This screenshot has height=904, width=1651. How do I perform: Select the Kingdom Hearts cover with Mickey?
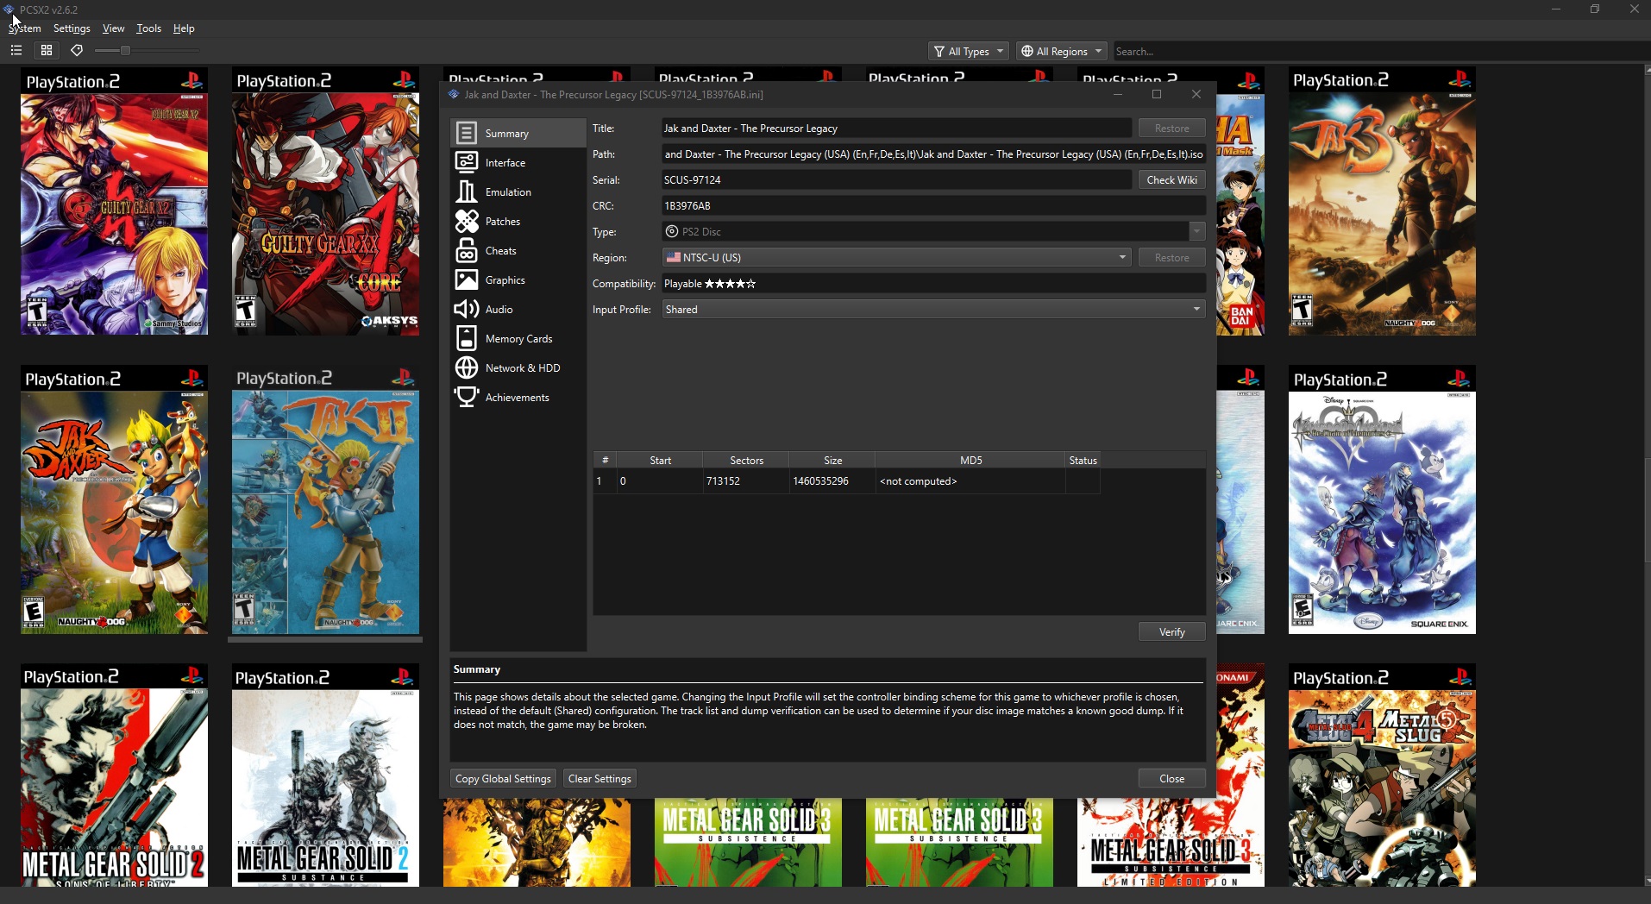coord(1382,499)
